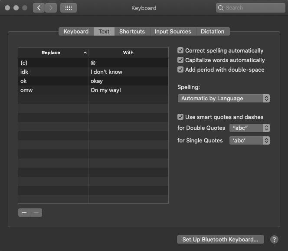Toggle Correct spelling automatically

click(x=180, y=50)
